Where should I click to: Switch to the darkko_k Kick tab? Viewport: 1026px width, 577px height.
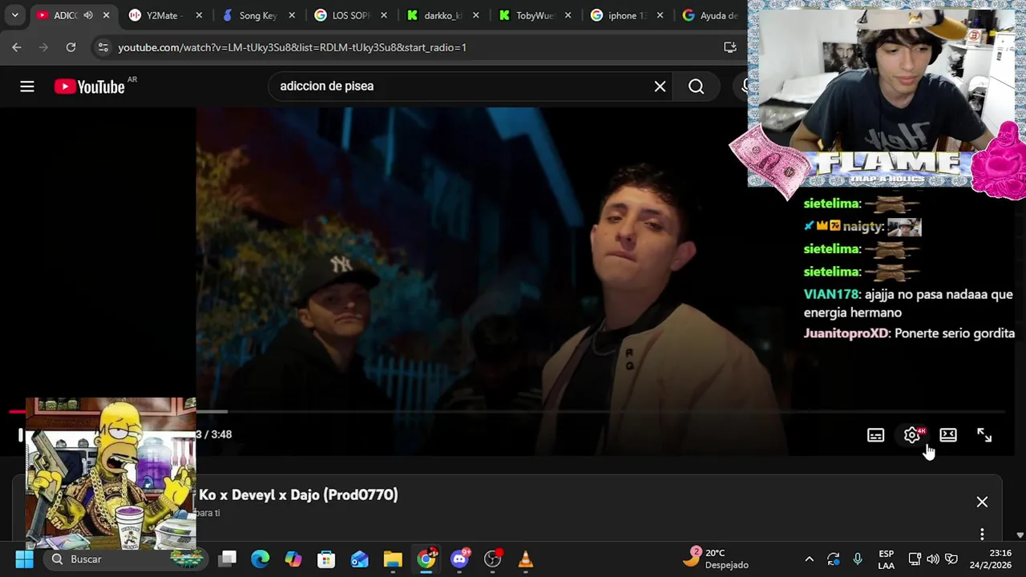[443, 15]
